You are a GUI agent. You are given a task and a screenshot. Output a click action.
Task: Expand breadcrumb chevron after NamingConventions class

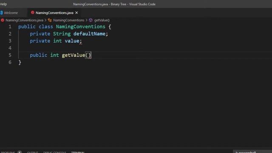[86, 20]
